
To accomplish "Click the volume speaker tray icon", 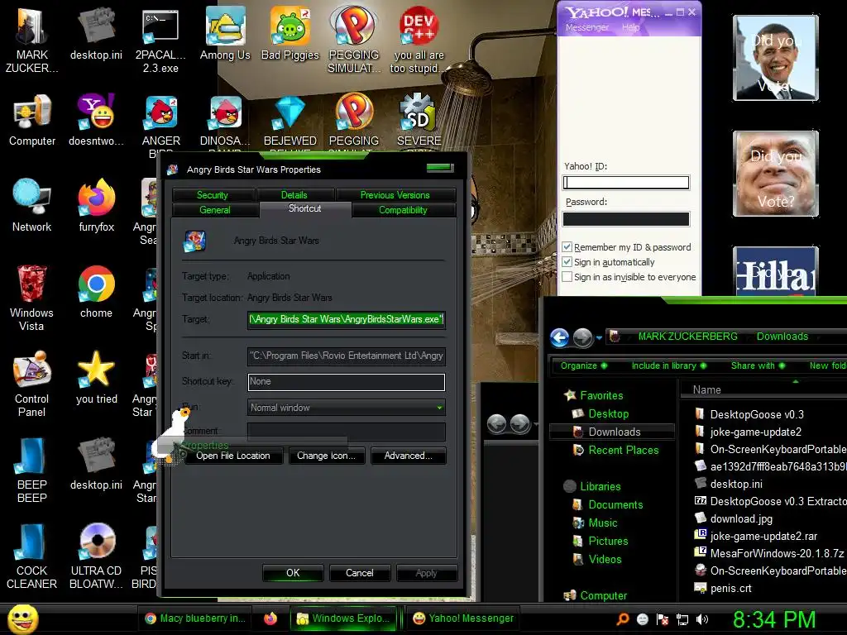I will [702, 619].
